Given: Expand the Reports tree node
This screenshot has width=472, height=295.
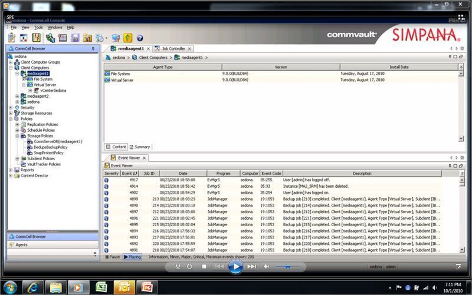Looking at the screenshot, I should (11, 170).
